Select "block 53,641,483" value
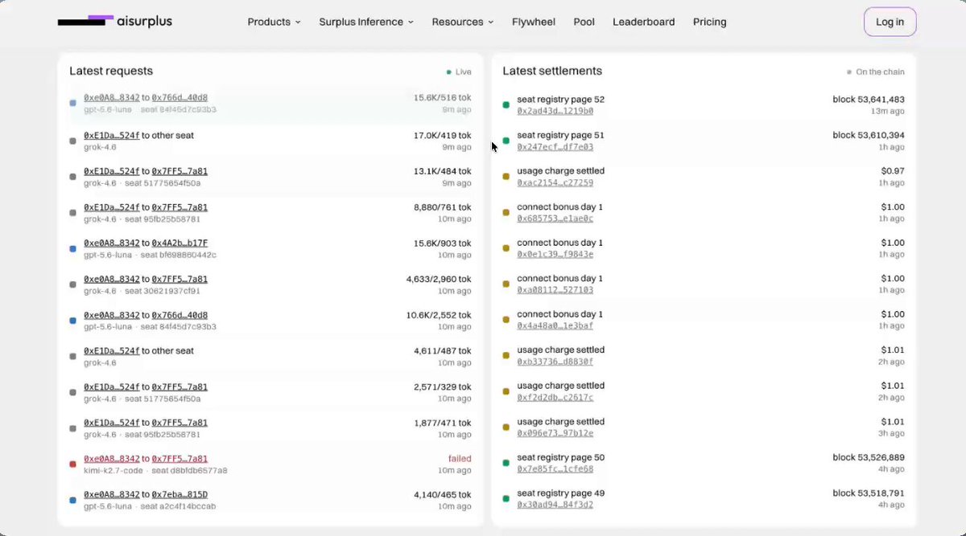Image resolution: width=966 pixels, height=536 pixels. point(869,100)
